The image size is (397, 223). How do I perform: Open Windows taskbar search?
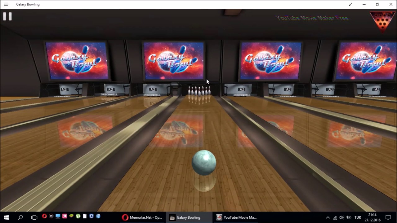20,217
